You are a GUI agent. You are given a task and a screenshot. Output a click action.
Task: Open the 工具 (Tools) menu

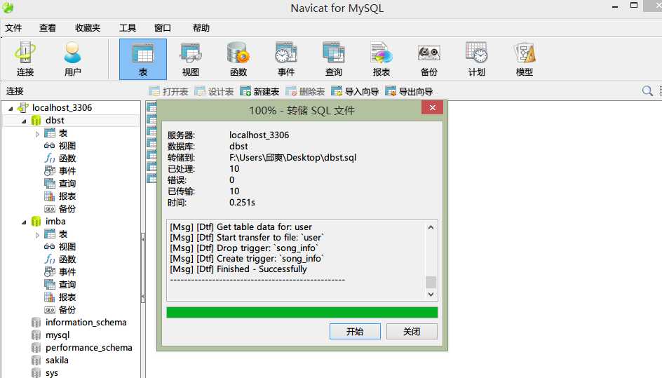[x=128, y=28]
